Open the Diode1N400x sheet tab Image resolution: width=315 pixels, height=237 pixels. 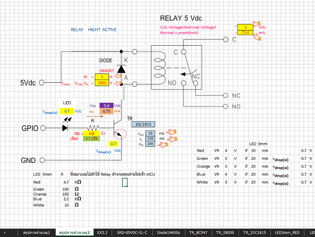(169, 233)
